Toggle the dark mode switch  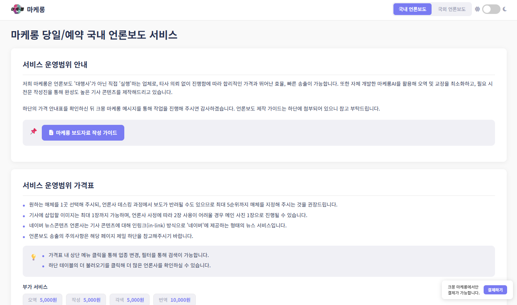click(491, 9)
